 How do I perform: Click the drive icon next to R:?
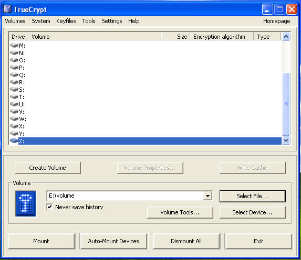pos(14,82)
